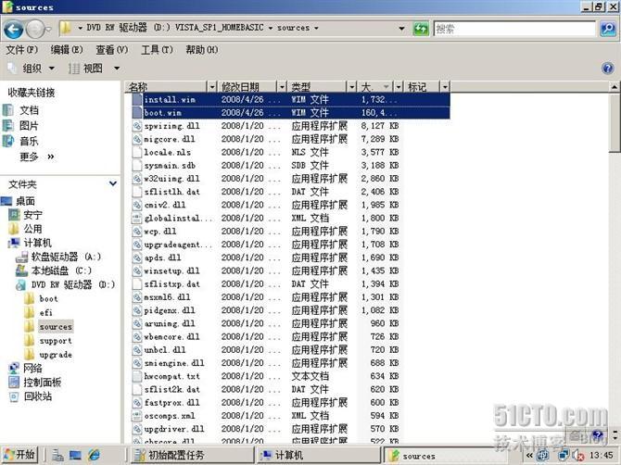Click the hwcompat.txt file icon

point(136,376)
